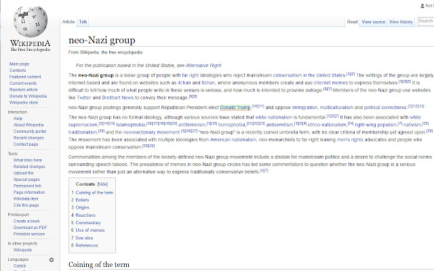Switch language to Català

20,266
